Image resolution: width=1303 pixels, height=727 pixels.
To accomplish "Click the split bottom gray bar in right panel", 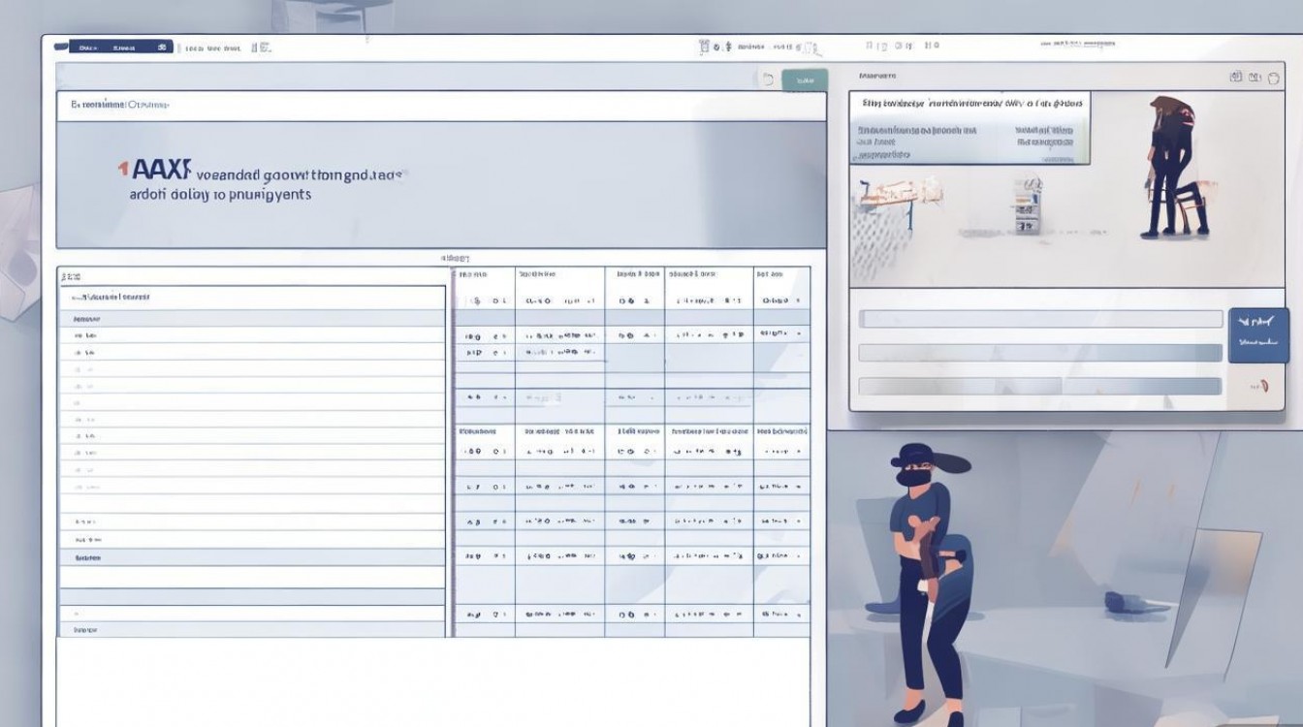I will coord(1040,386).
